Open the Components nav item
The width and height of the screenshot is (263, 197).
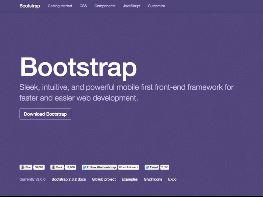pos(105,6)
